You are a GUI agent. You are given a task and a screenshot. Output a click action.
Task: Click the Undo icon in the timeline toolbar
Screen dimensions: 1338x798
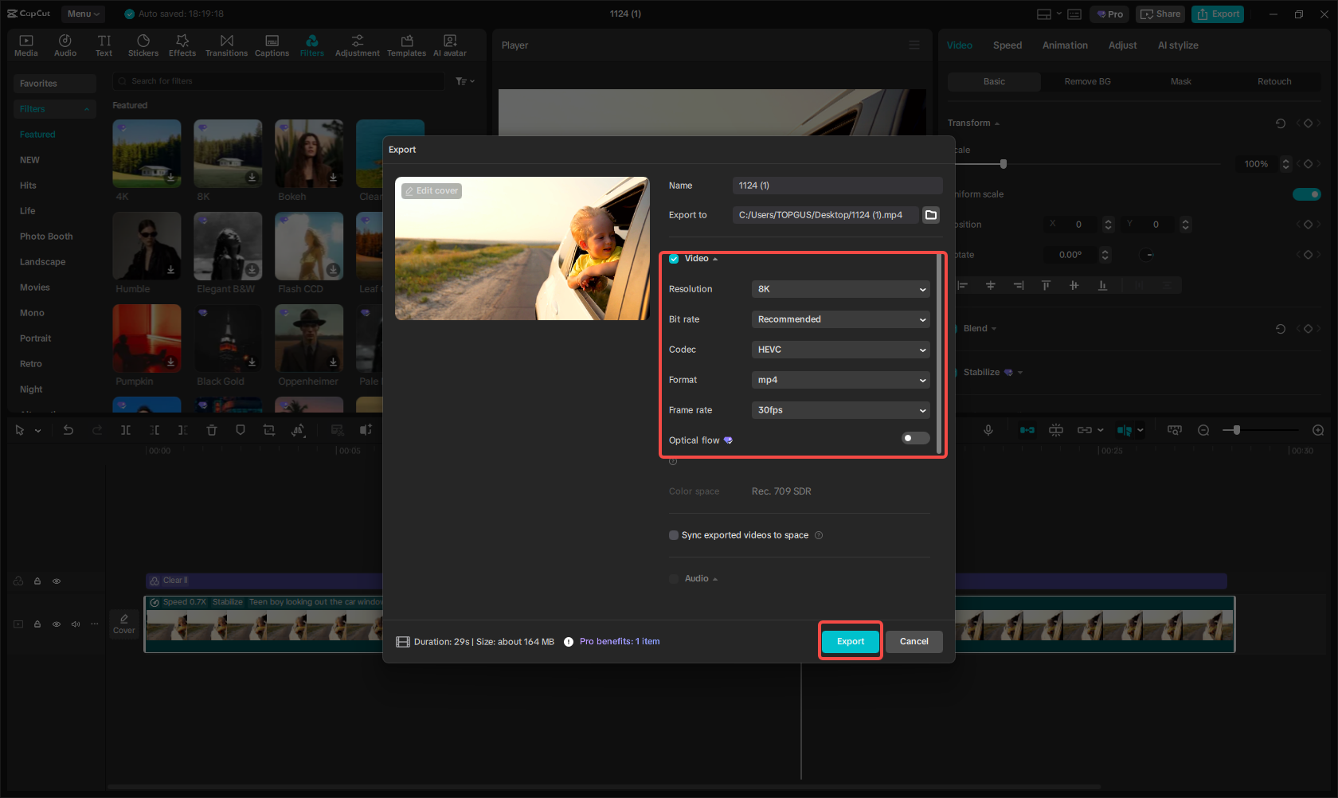68,430
